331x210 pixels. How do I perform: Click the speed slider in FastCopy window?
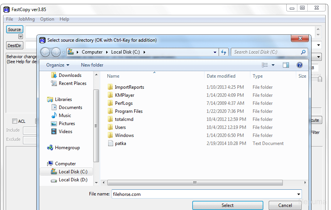click(x=320, y=79)
